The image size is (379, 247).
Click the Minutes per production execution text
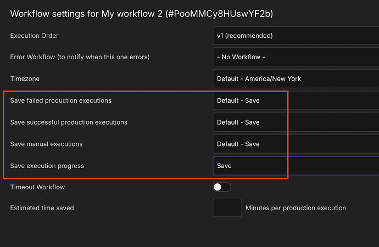(x=296, y=208)
